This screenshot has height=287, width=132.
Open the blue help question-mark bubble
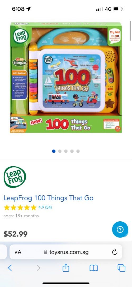tap(120, 230)
